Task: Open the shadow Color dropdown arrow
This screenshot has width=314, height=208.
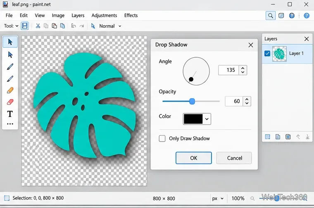Action: (207, 119)
